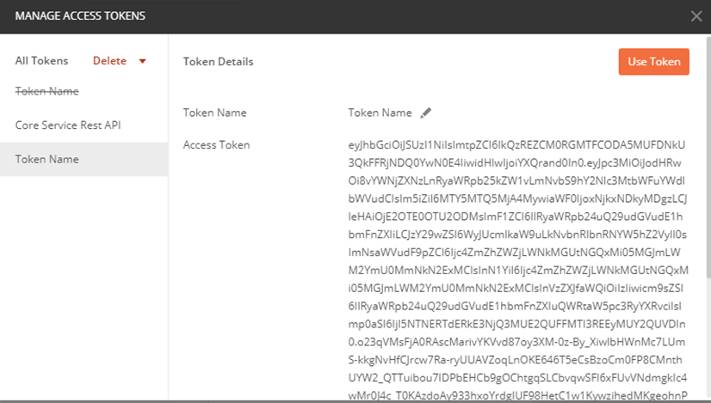Select the Core Service Rest API token
This screenshot has width=711, height=403.
68,125
